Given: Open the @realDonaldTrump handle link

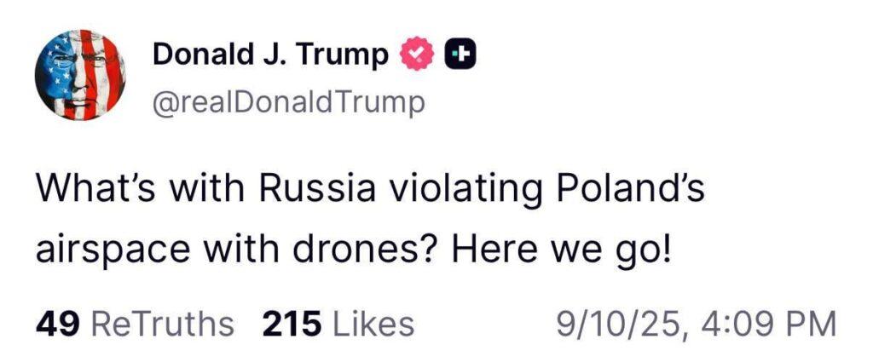Looking at the screenshot, I should click(x=287, y=104).
